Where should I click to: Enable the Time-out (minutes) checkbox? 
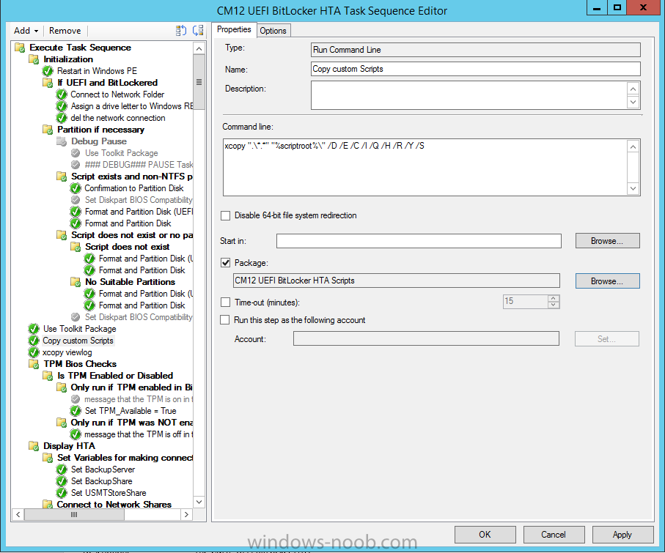226,303
